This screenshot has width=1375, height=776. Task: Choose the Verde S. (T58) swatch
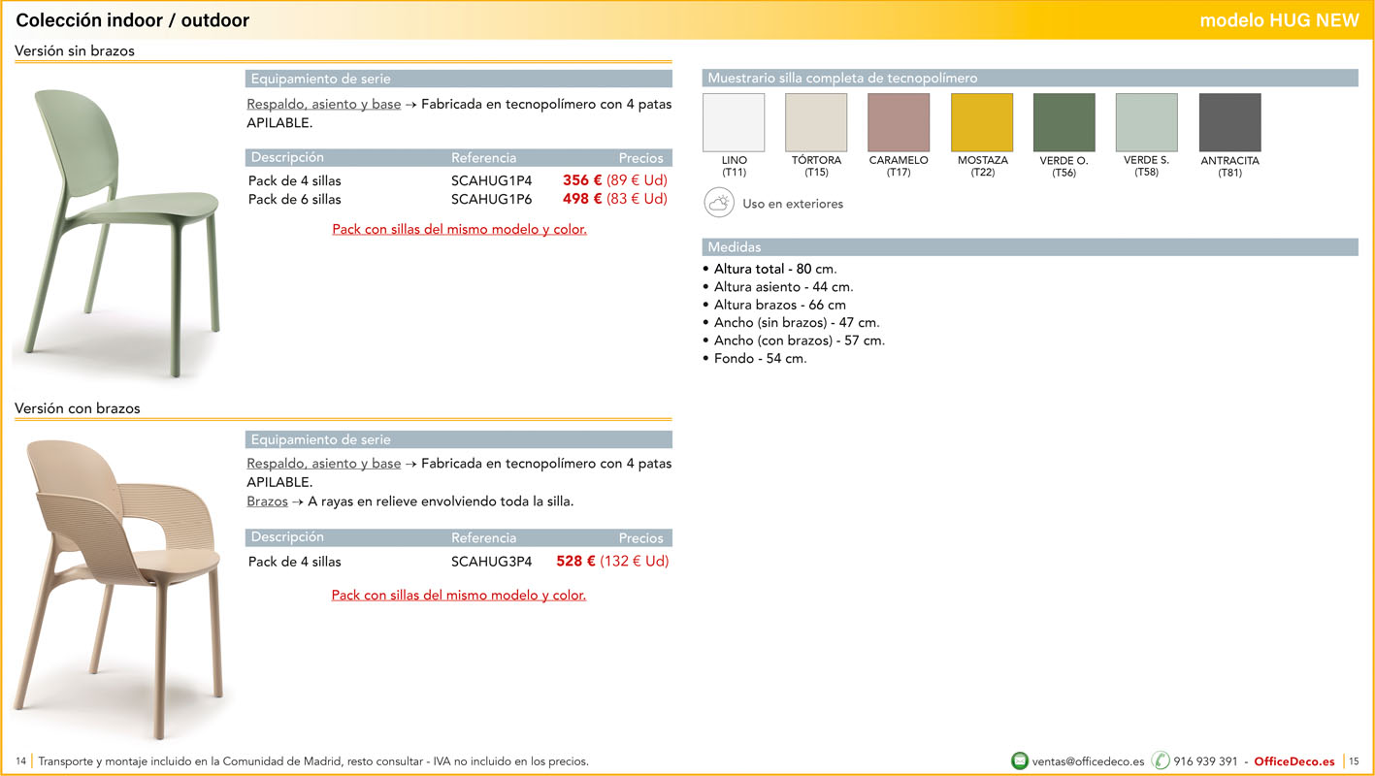click(x=1147, y=123)
